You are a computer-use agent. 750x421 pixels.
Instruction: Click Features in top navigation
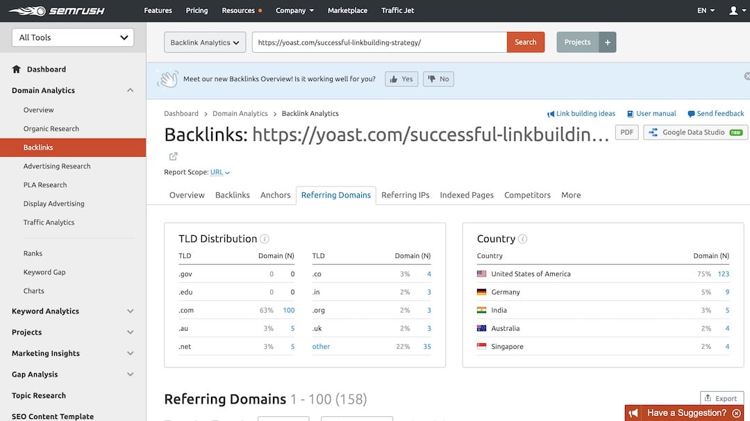[158, 10]
